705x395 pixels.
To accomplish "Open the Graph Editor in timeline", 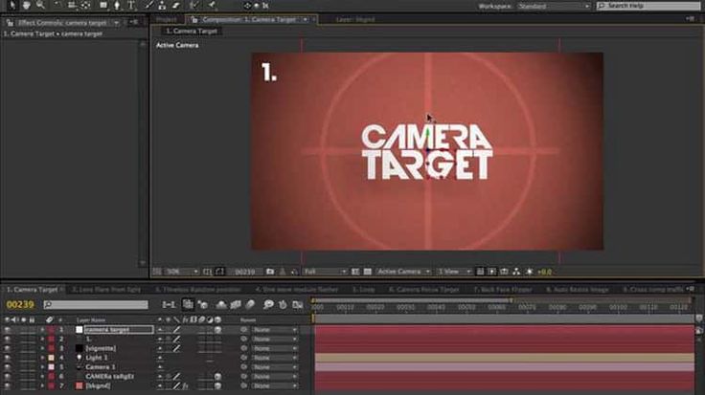I will tap(297, 305).
